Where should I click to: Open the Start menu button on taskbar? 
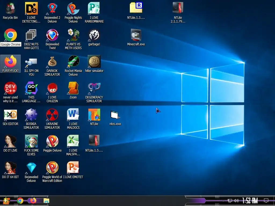point(6,201)
